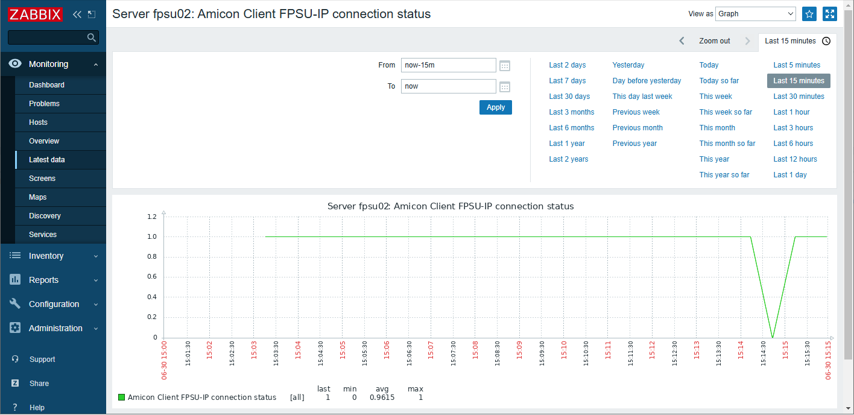Click the Configuration wrench icon
The height and width of the screenshot is (415, 854).
pyautogui.click(x=15, y=304)
